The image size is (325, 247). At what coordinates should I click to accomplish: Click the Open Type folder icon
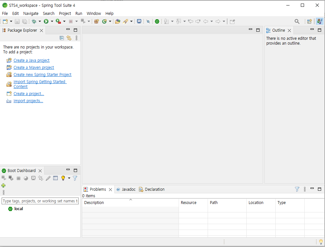[117, 21]
